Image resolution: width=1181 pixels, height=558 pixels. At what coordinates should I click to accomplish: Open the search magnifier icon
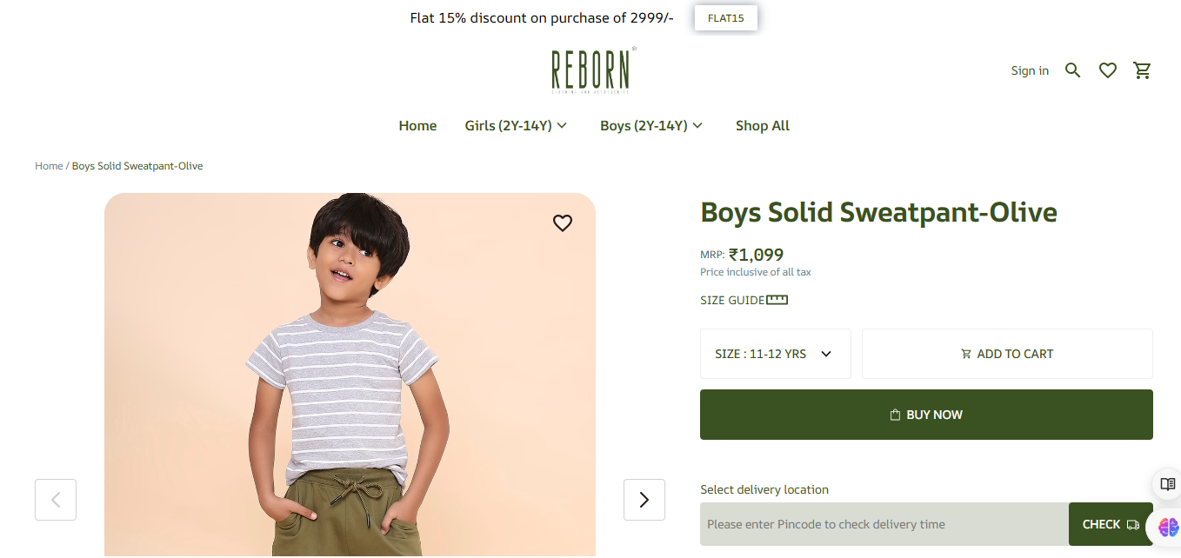(1073, 70)
